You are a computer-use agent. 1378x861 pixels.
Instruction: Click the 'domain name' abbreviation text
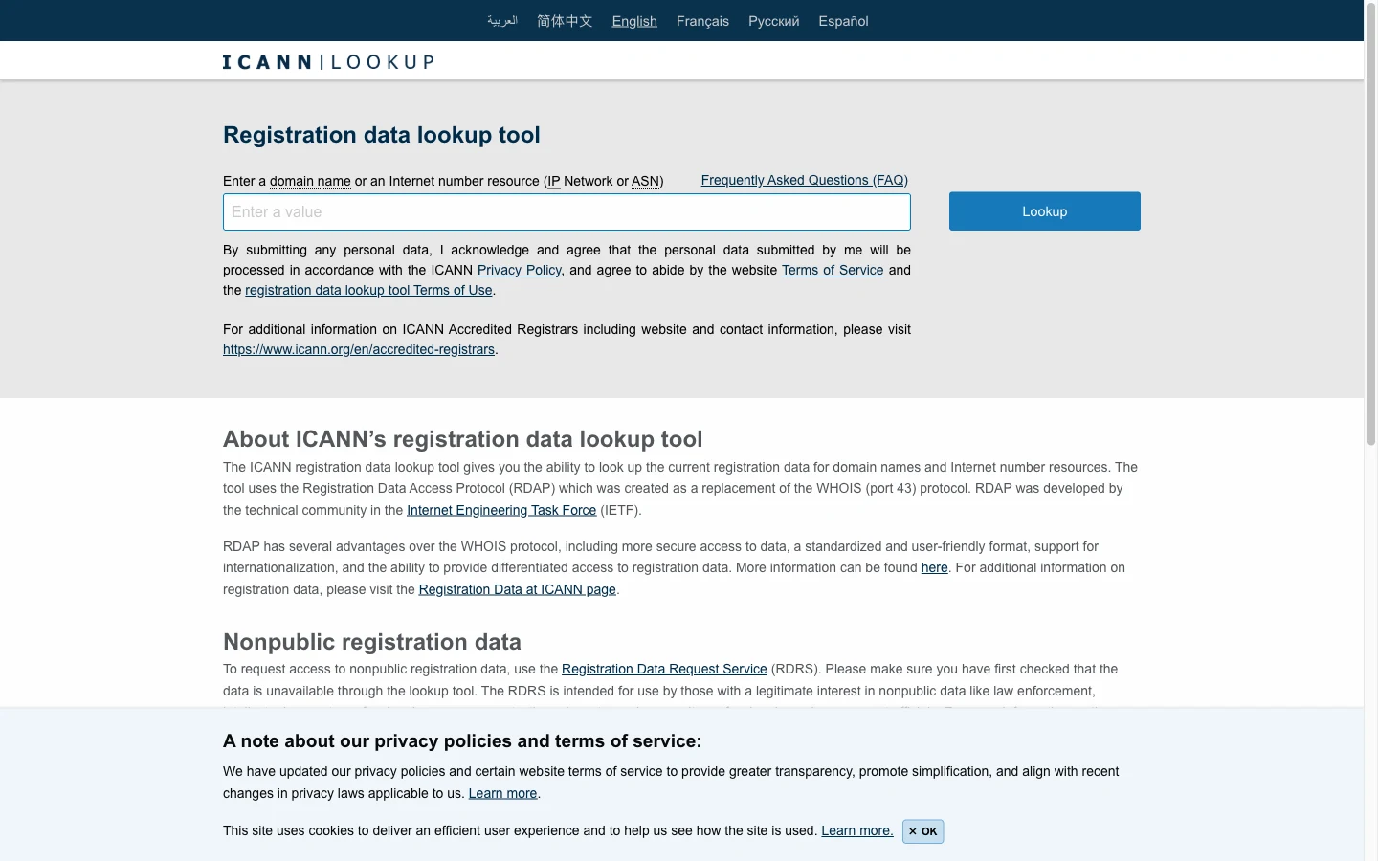pyautogui.click(x=310, y=181)
